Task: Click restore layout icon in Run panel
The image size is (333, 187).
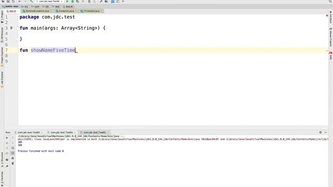Action: pyautogui.click(x=7, y=159)
